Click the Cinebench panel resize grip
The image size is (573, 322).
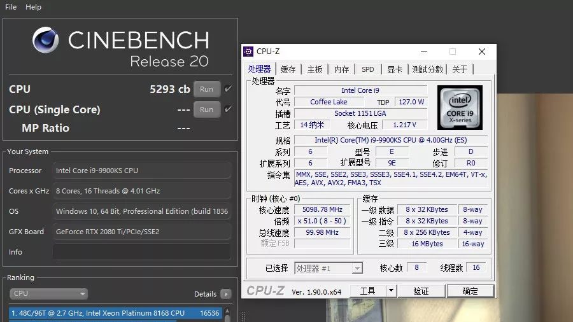(x=244, y=316)
